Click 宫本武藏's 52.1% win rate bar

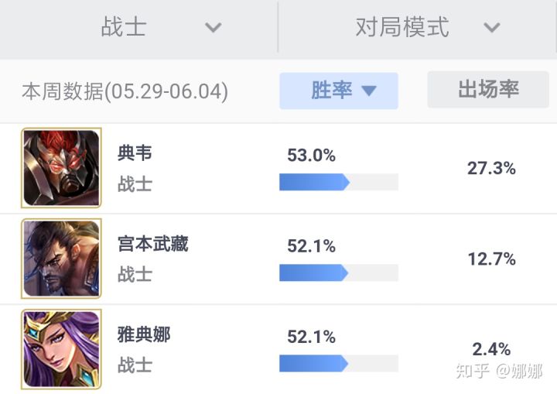click(x=338, y=272)
